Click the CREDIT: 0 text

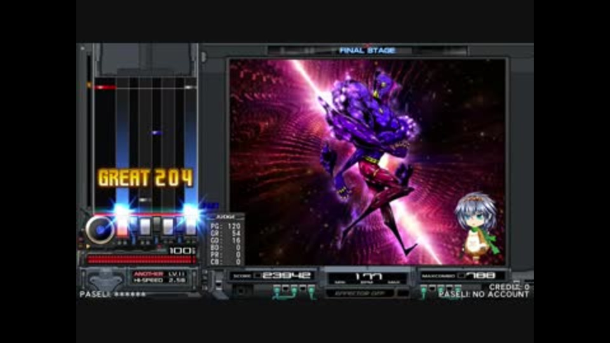(x=509, y=287)
